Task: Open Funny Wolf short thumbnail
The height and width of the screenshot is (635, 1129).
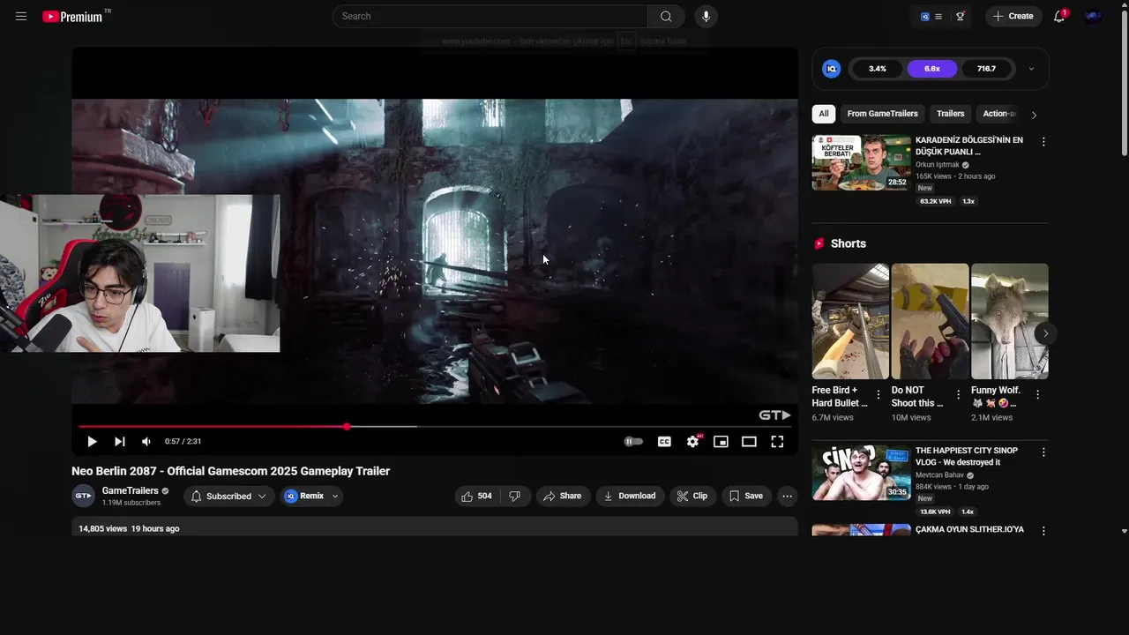Action: coord(1010,321)
